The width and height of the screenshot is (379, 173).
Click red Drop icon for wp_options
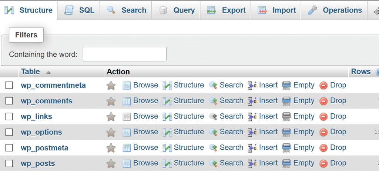pos(323,132)
